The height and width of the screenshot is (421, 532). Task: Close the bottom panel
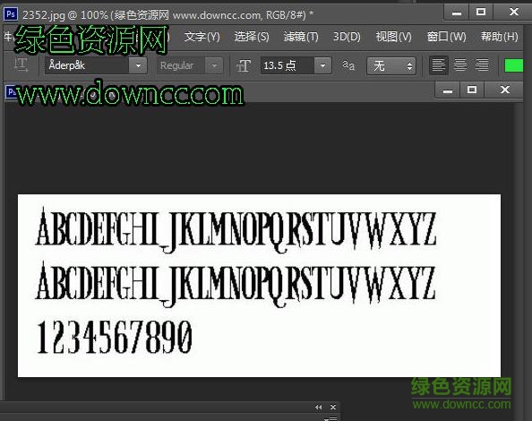click(333, 407)
